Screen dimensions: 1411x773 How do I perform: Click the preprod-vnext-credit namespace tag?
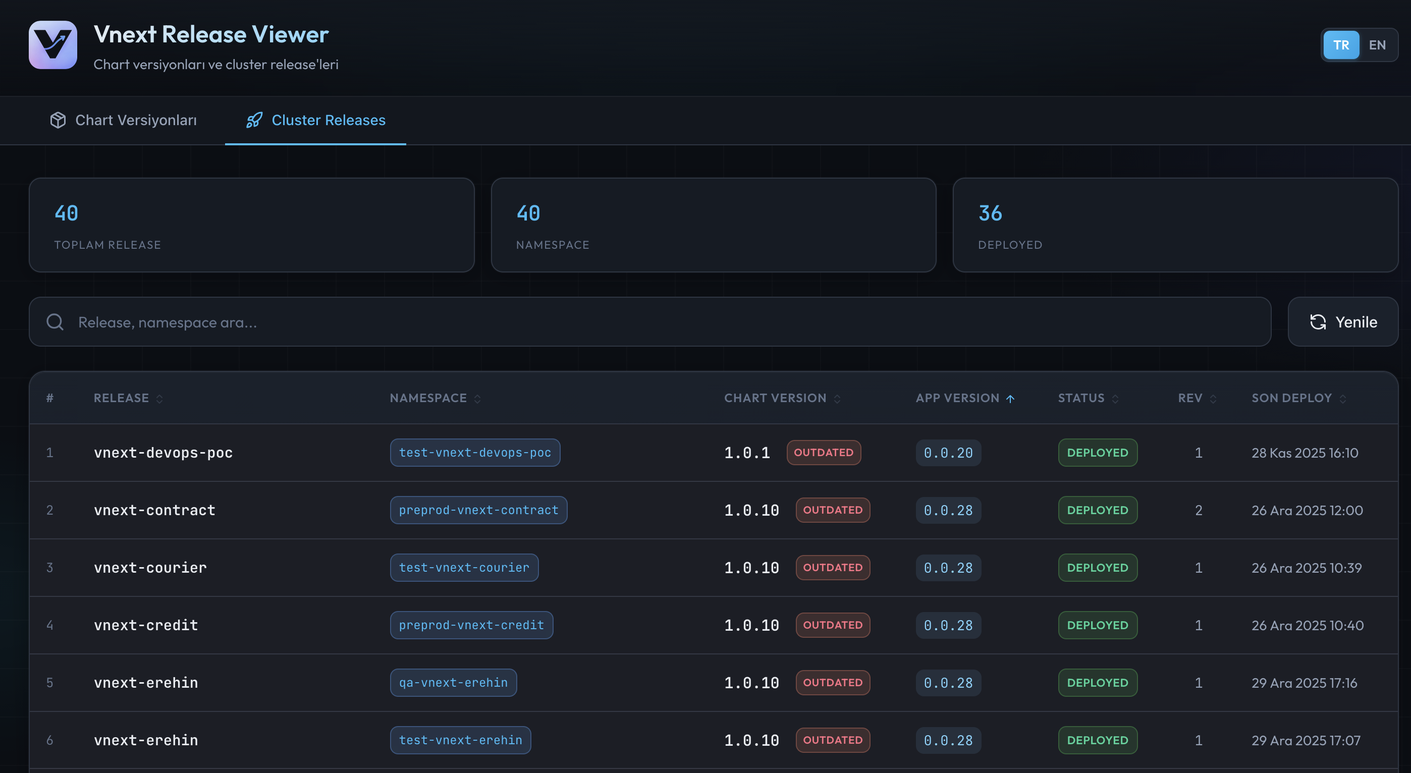[472, 625]
